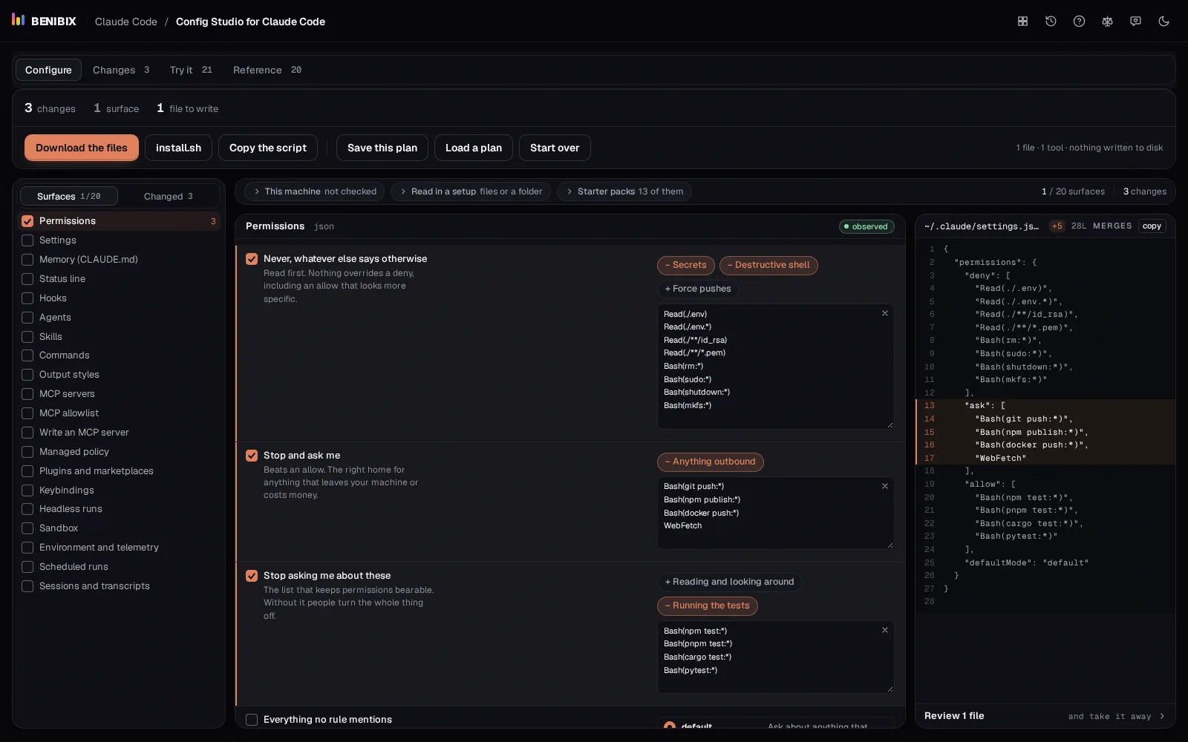The width and height of the screenshot is (1188, 742).
Task: Remove the Secrets preset chip
Action: tap(685, 265)
